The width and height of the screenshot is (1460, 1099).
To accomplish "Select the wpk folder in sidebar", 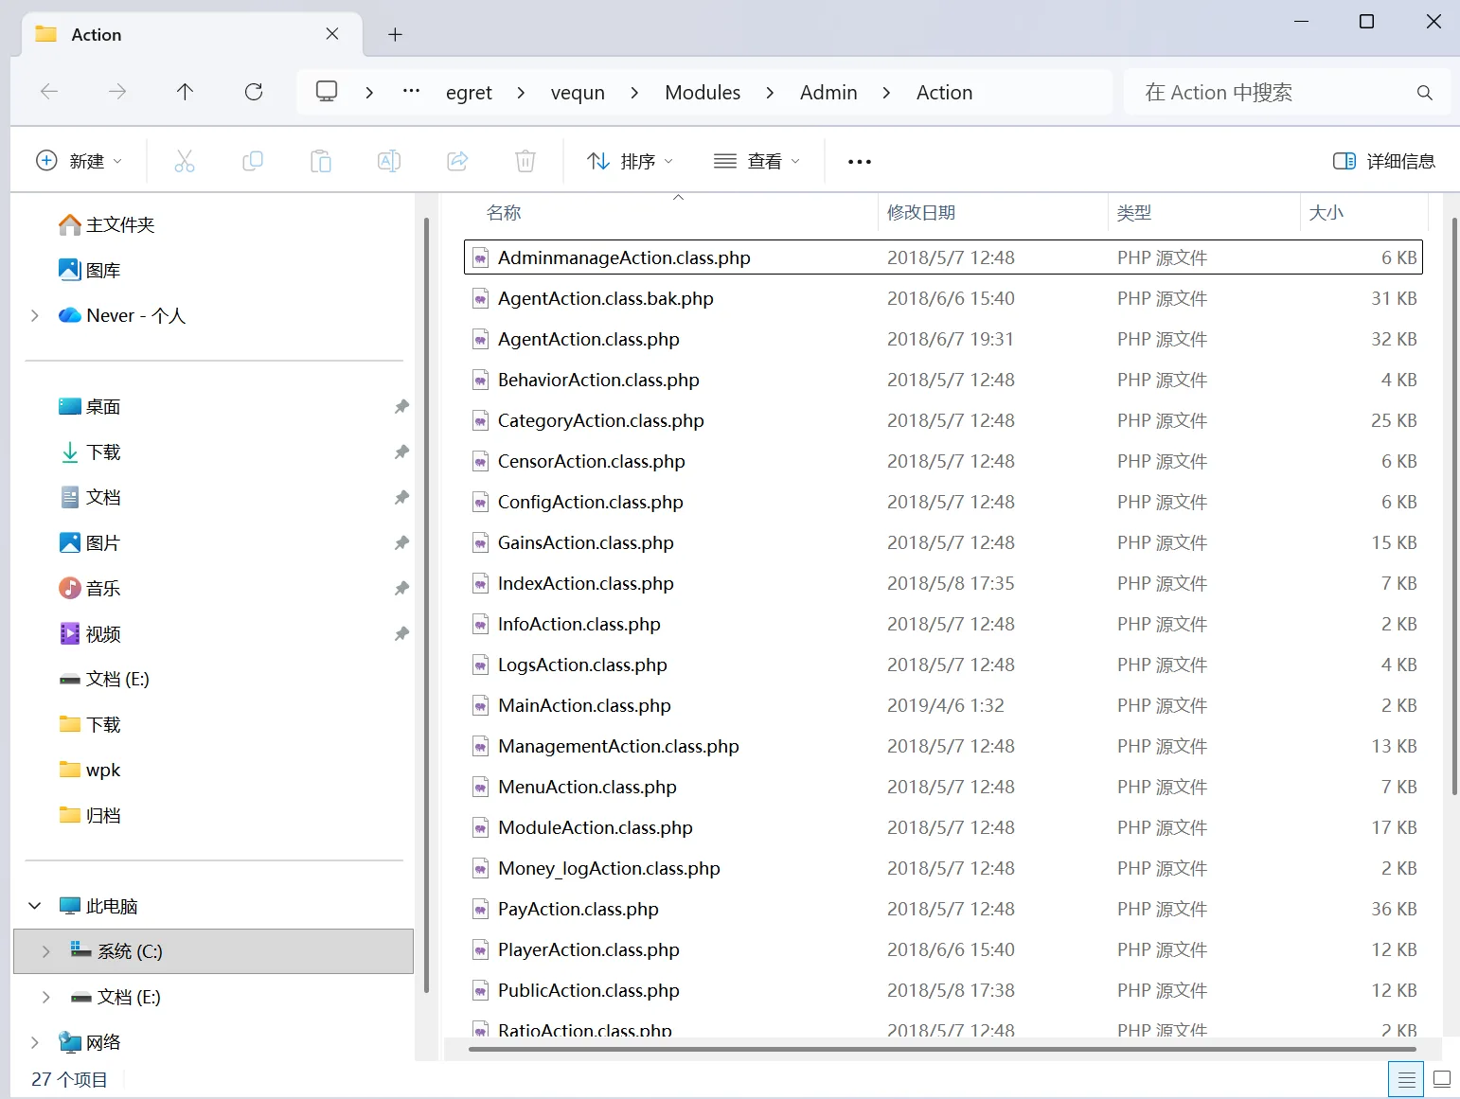I will [90, 770].
